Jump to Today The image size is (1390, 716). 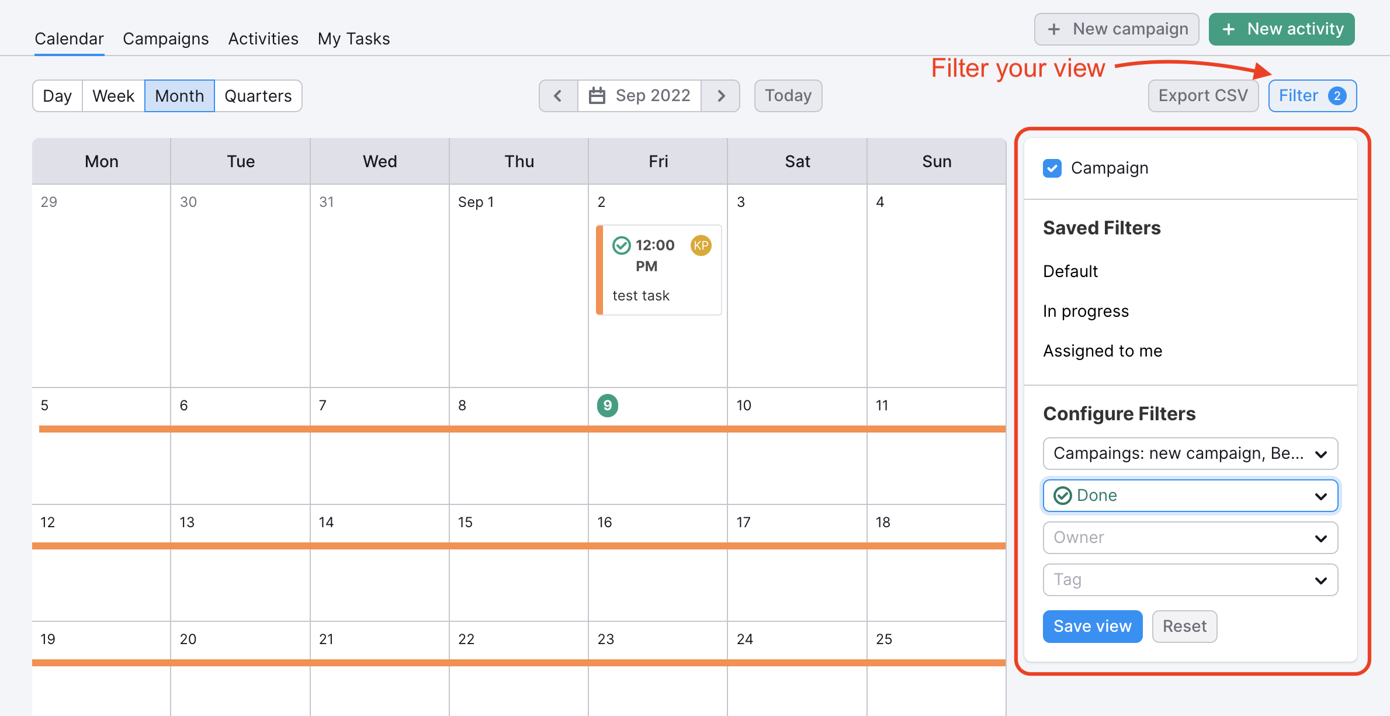point(788,96)
